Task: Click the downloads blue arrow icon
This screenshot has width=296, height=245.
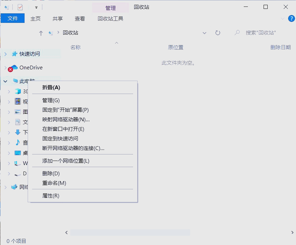Action: 18,132
